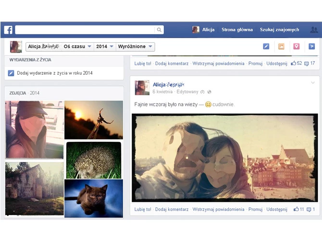Click the small avatar in timeline bar
The width and height of the screenshot is (322, 241).
16,46
